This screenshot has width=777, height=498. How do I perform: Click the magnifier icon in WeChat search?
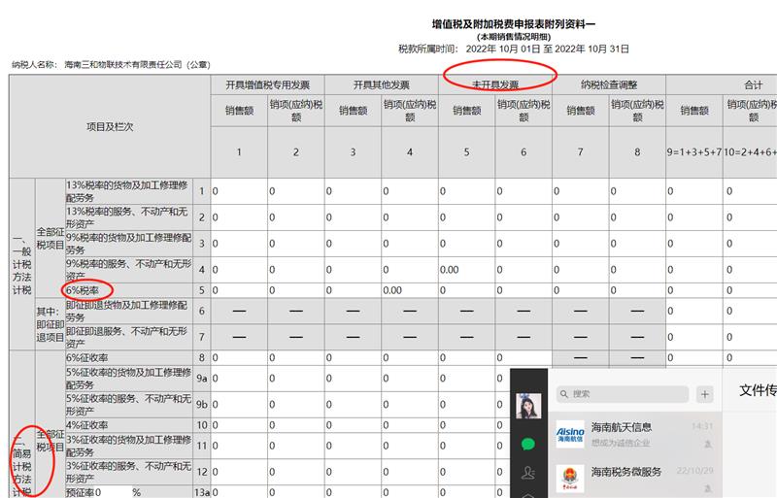pos(564,394)
